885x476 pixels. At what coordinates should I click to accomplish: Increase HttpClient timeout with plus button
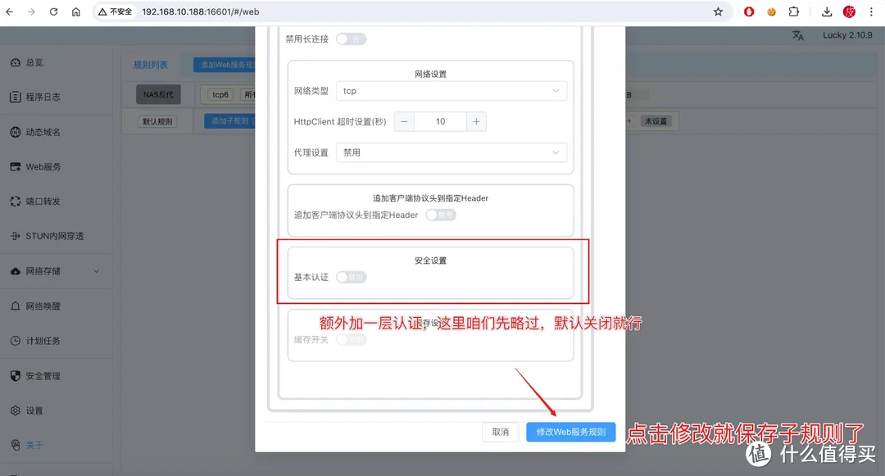click(x=476, y=122)
